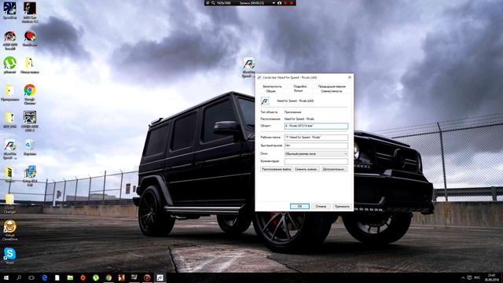Open the Дополнительно advanced button
The image size is (503, 283).
point(334,169)
